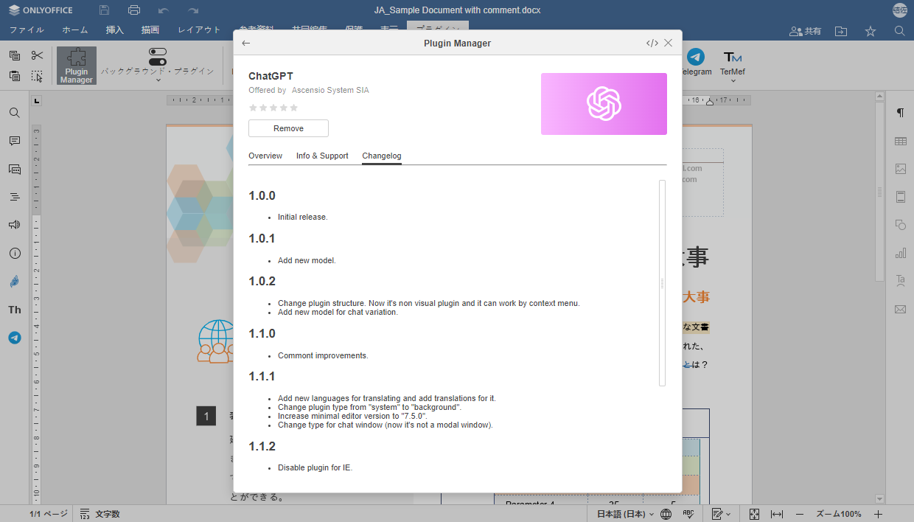The height and width of the screenshot is (522, 914).
Task: Switch to the Overview tab
Action: [x=265, y=156]
